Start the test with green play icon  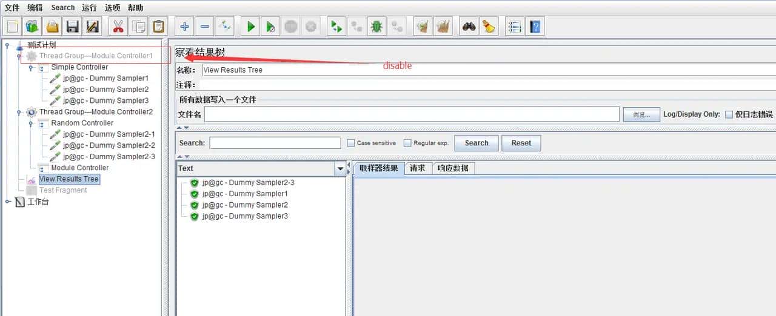click(250, 27)
